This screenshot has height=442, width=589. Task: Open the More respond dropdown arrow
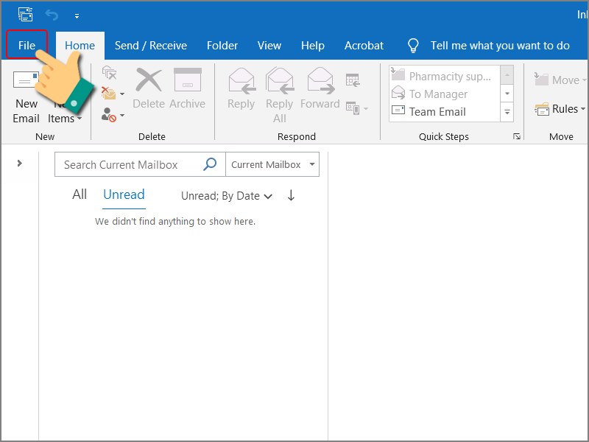click(x=366, y=109)
